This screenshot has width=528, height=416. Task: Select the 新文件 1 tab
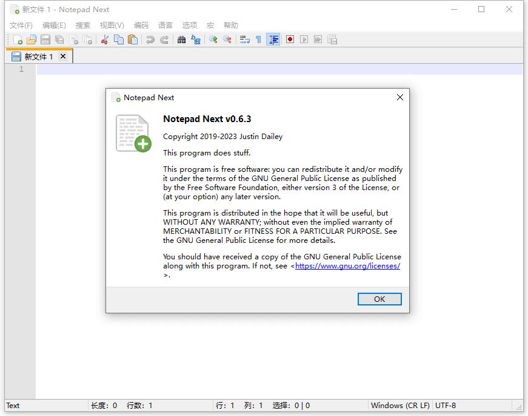(38, 56)
